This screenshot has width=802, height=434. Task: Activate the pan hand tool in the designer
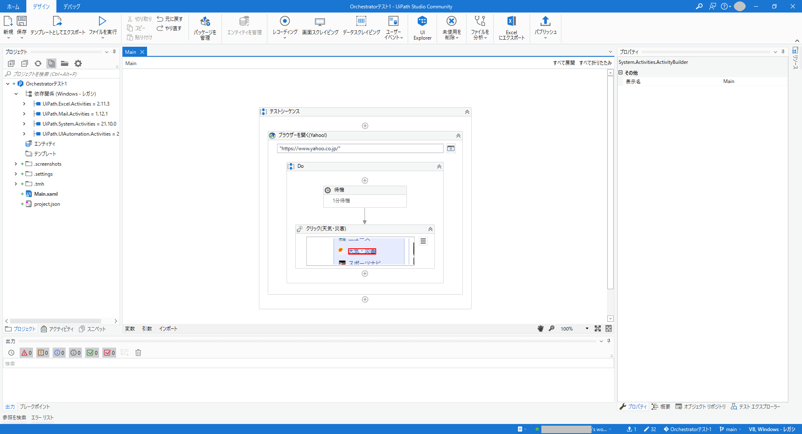pyautogui.click(x=541, y=328)
